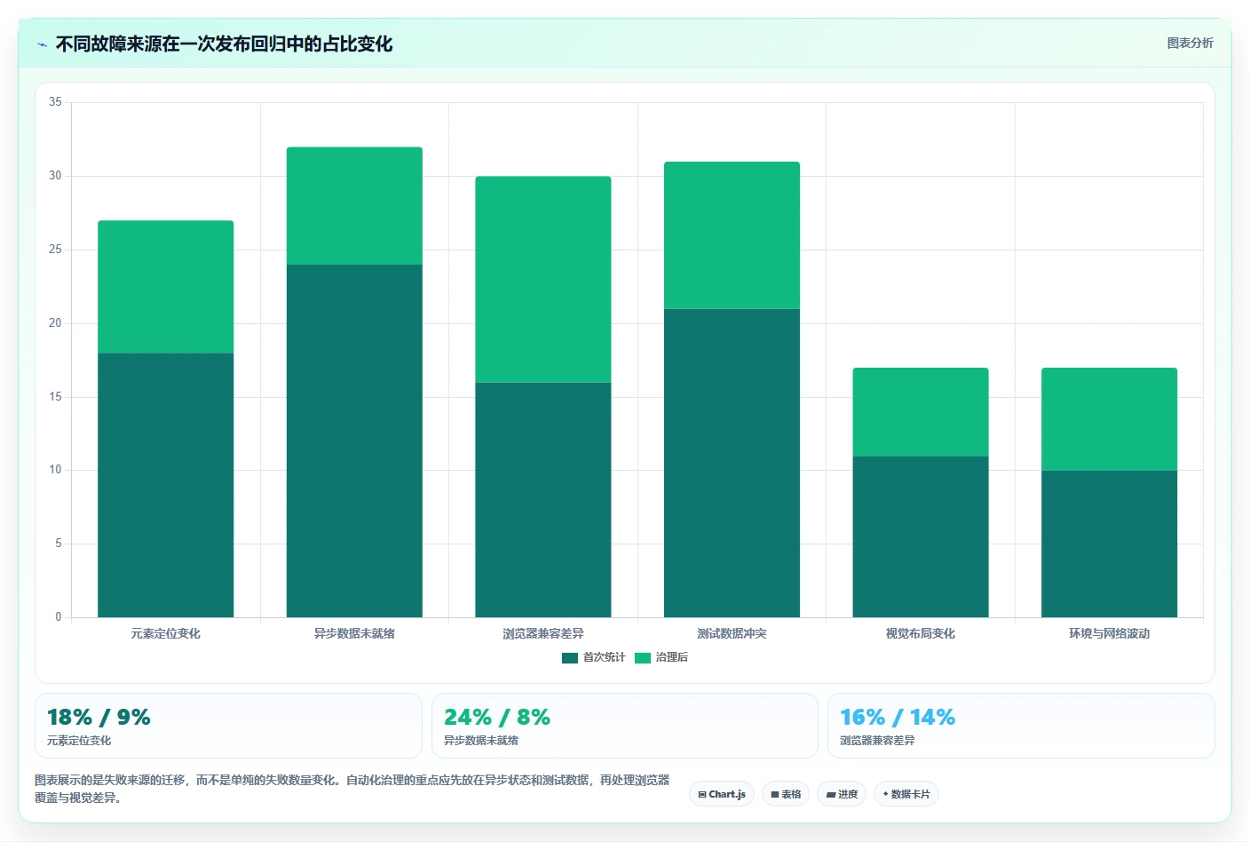Click the y-axis value 35
The height and width of the screenshot is (842, 1250).
pos(56,102)
